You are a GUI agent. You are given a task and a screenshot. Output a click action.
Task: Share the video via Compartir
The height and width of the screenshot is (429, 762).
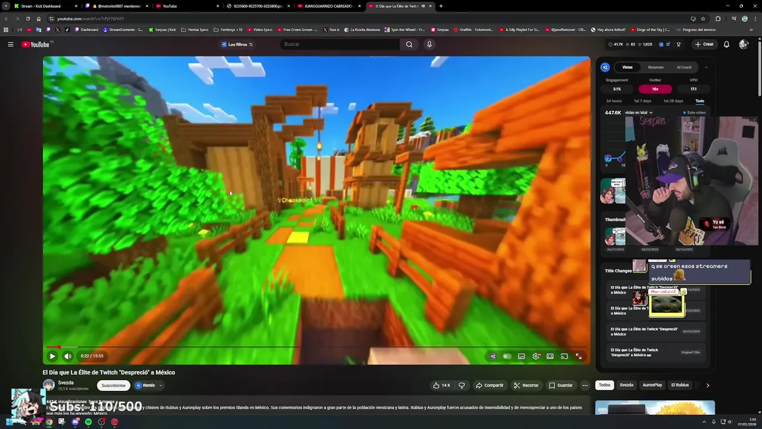click(x=489, y=386)
